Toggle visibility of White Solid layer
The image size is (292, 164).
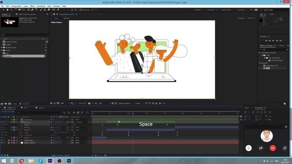(2, 143)
